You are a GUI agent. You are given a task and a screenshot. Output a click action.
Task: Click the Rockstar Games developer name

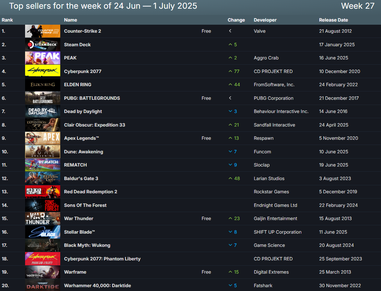271,192
